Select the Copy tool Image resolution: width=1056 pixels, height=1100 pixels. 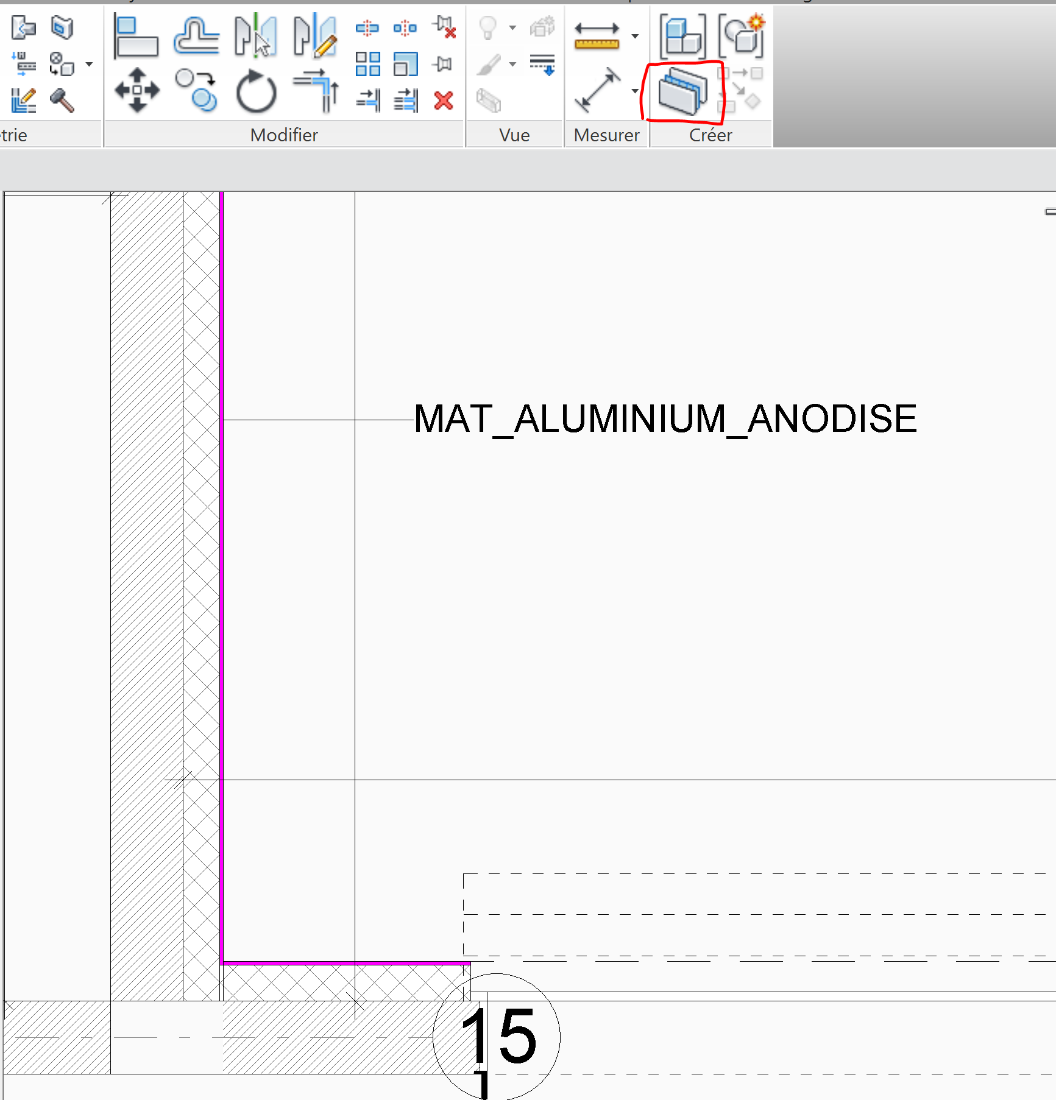click(196, 91)
